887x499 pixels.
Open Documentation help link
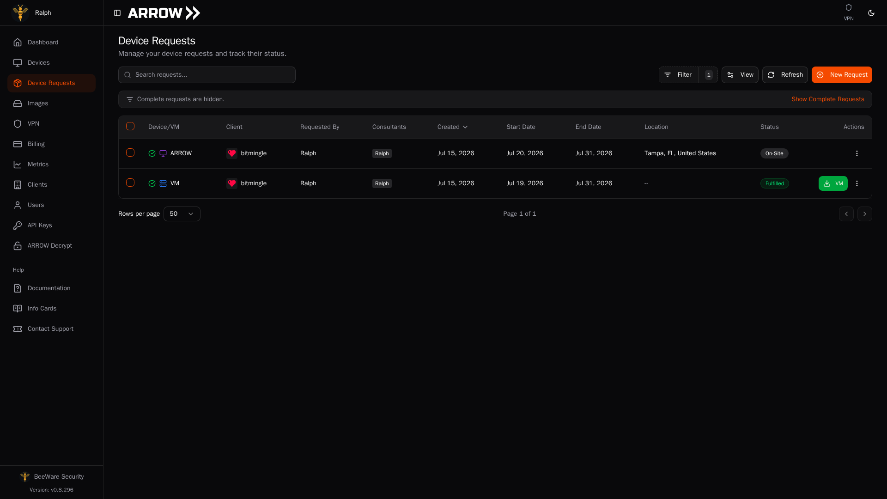(51, 288)
